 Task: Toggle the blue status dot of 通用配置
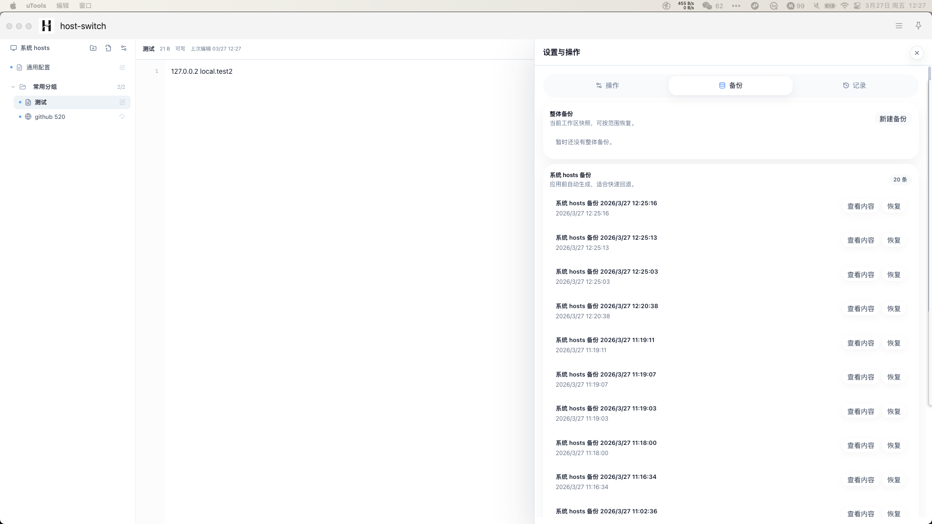point(11,67)
